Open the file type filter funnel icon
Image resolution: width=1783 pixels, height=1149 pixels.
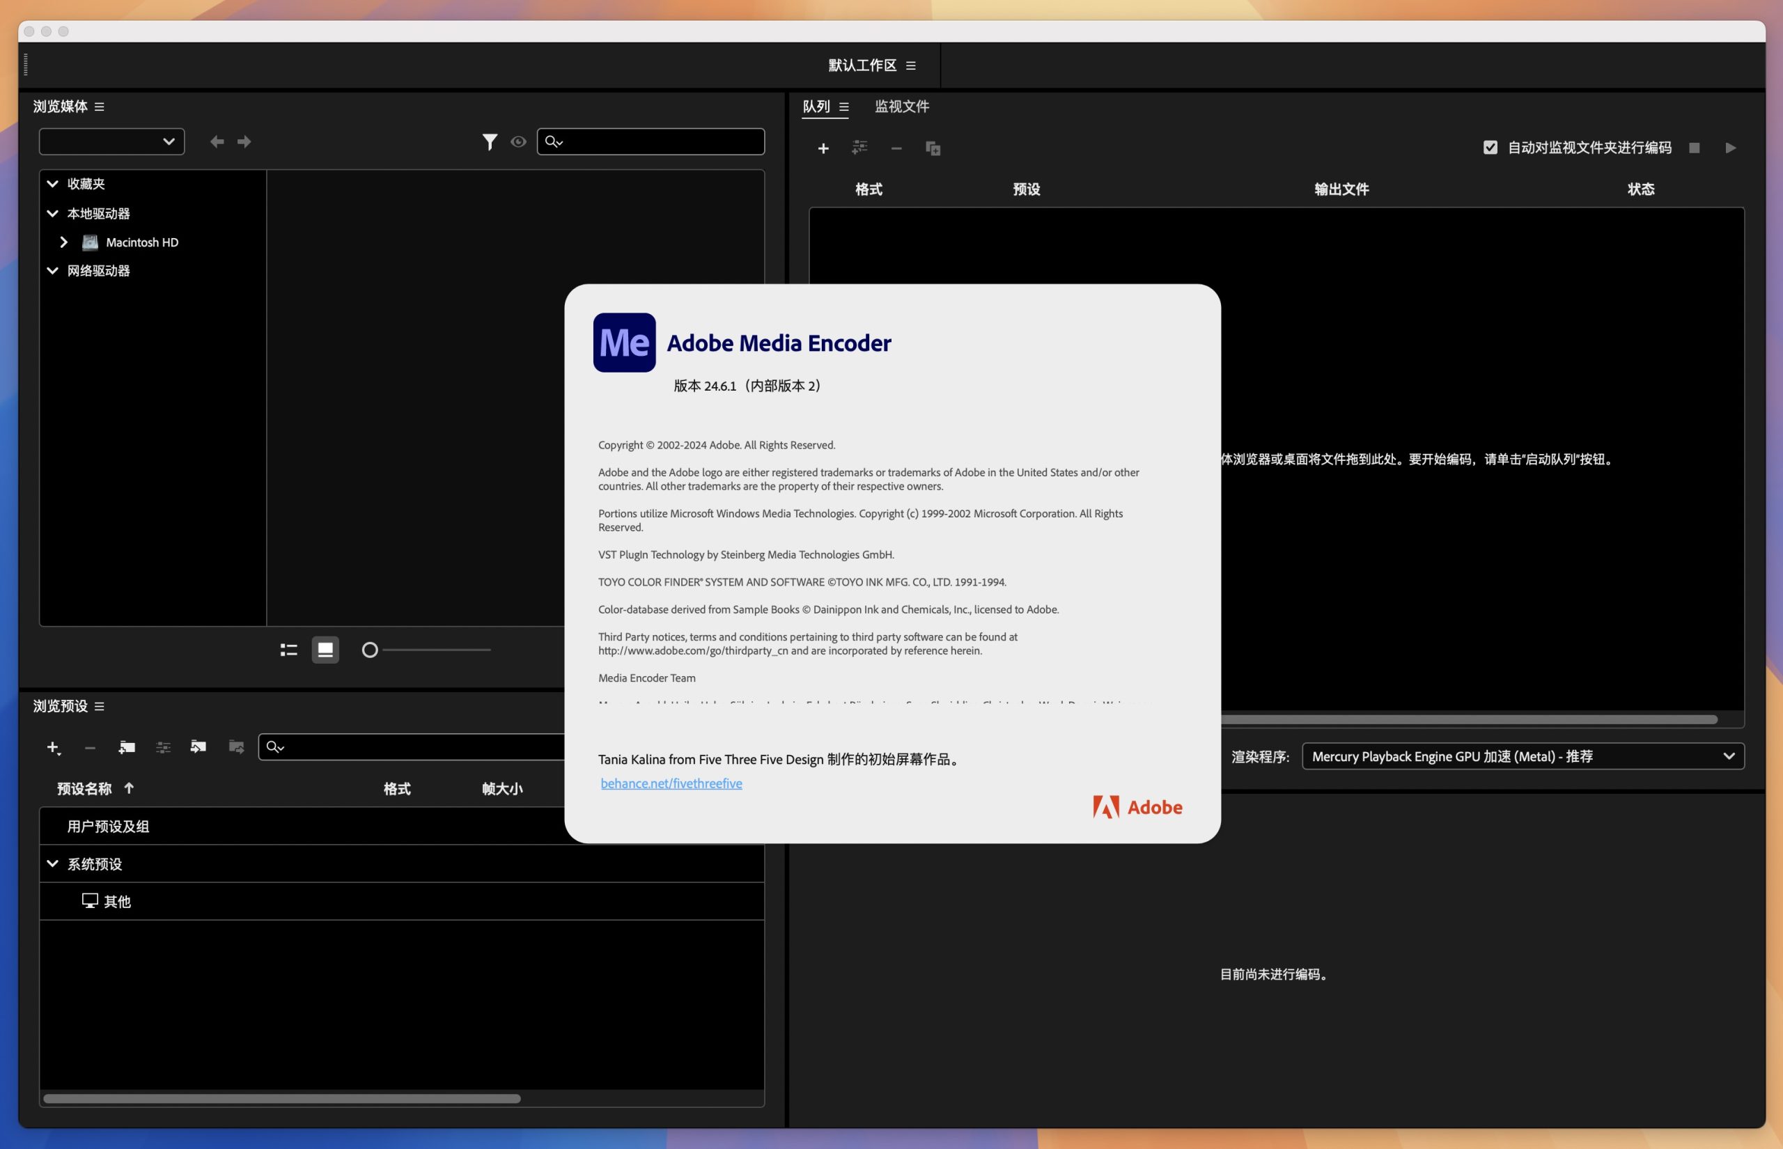coord(490,142)
